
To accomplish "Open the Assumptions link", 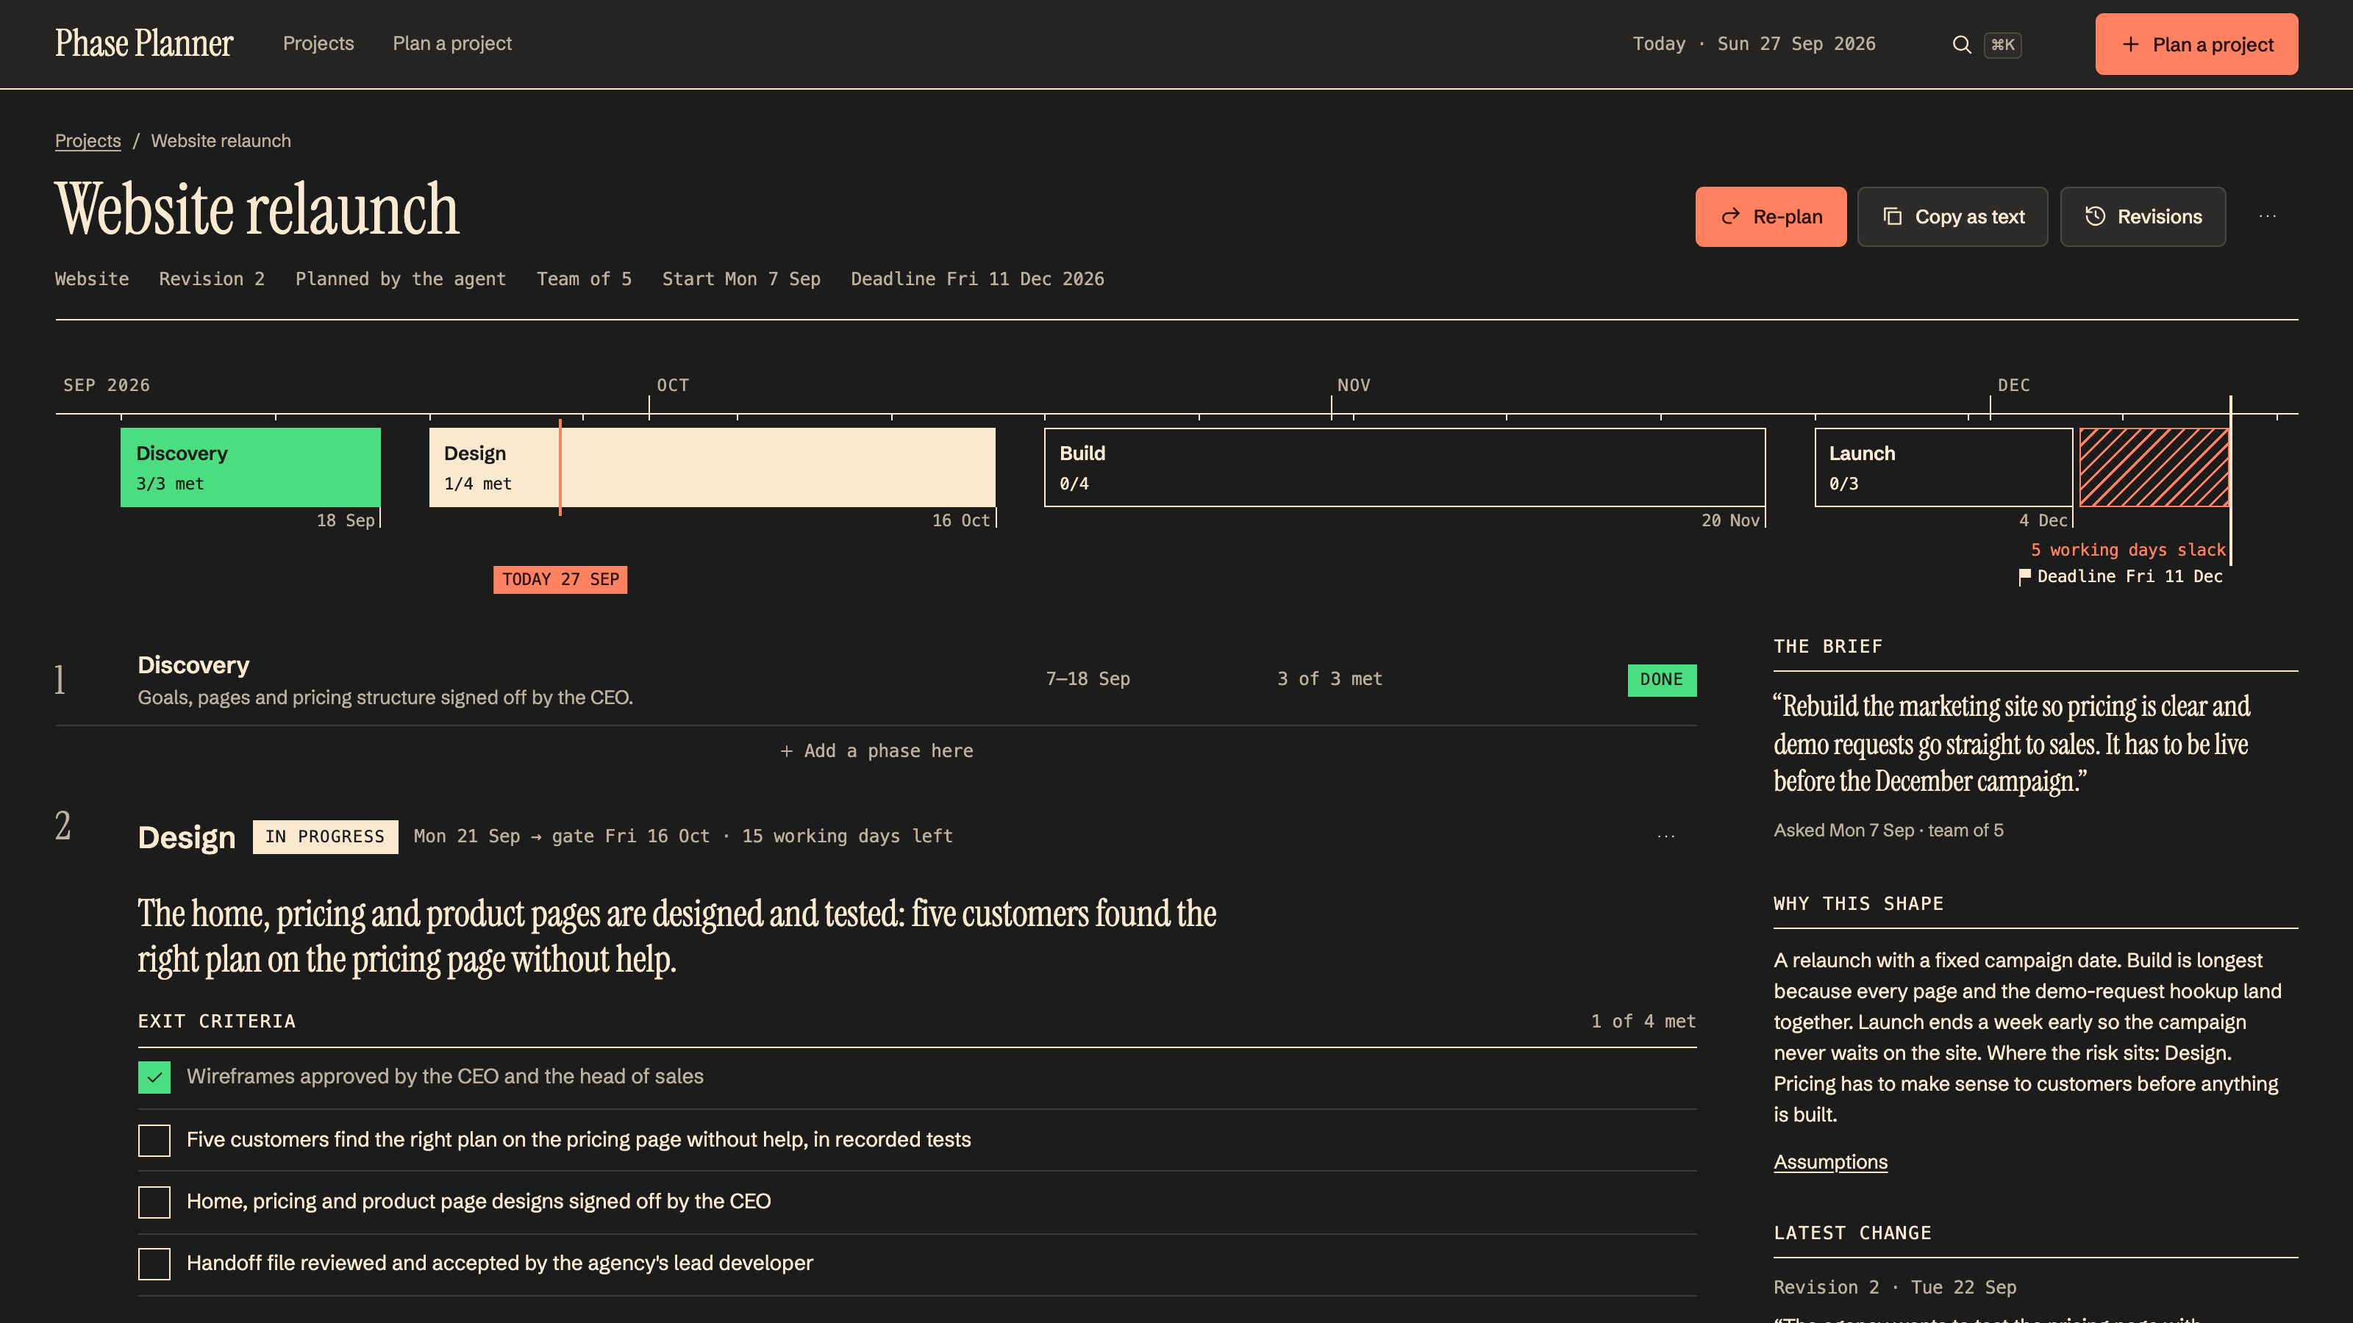I will pos(1829,1161).
